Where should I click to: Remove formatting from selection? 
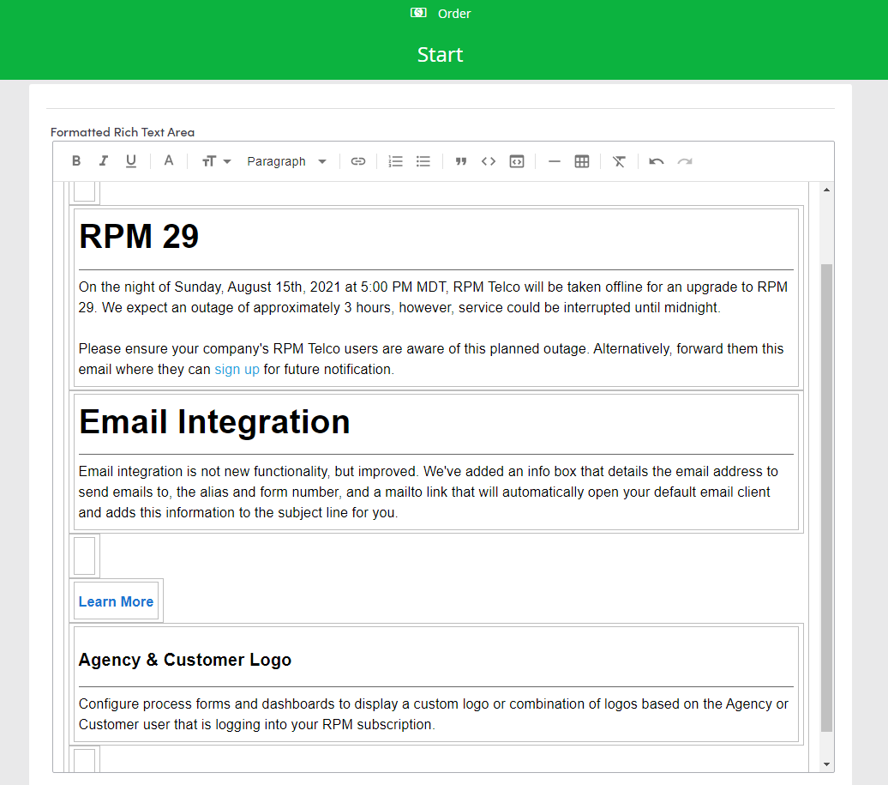[x=619, y=161]
